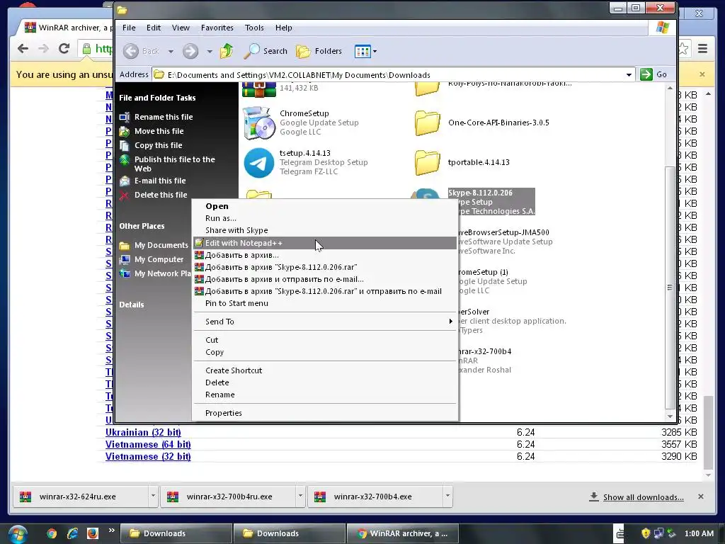Click the Publish this file to Web icon

125,160
